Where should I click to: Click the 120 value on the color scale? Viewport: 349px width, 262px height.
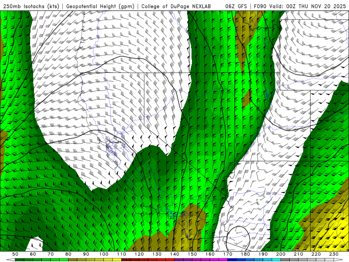click(x=139, y=254)
